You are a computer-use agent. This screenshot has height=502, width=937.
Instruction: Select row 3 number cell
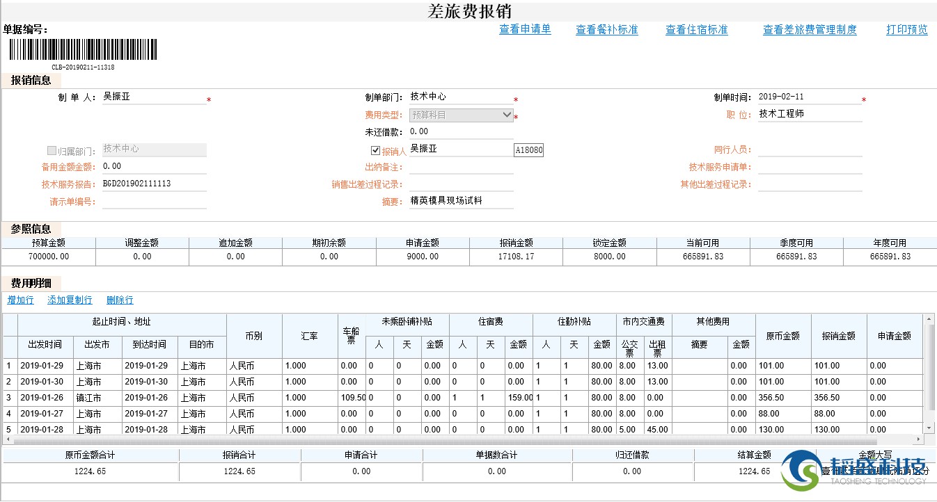click(10, 398)
